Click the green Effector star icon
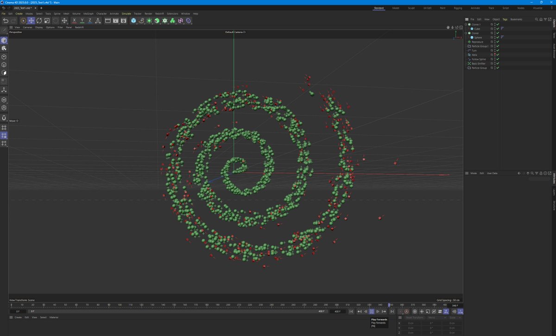Viewport: 556px width, 336px height. click(164, 21)
